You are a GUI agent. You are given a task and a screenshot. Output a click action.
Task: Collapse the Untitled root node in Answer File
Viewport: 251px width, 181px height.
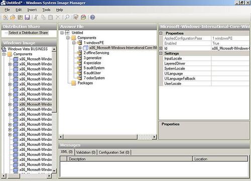pos(62,33)
